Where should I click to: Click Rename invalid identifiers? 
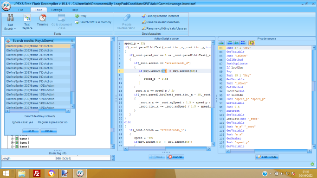point(161,22)
